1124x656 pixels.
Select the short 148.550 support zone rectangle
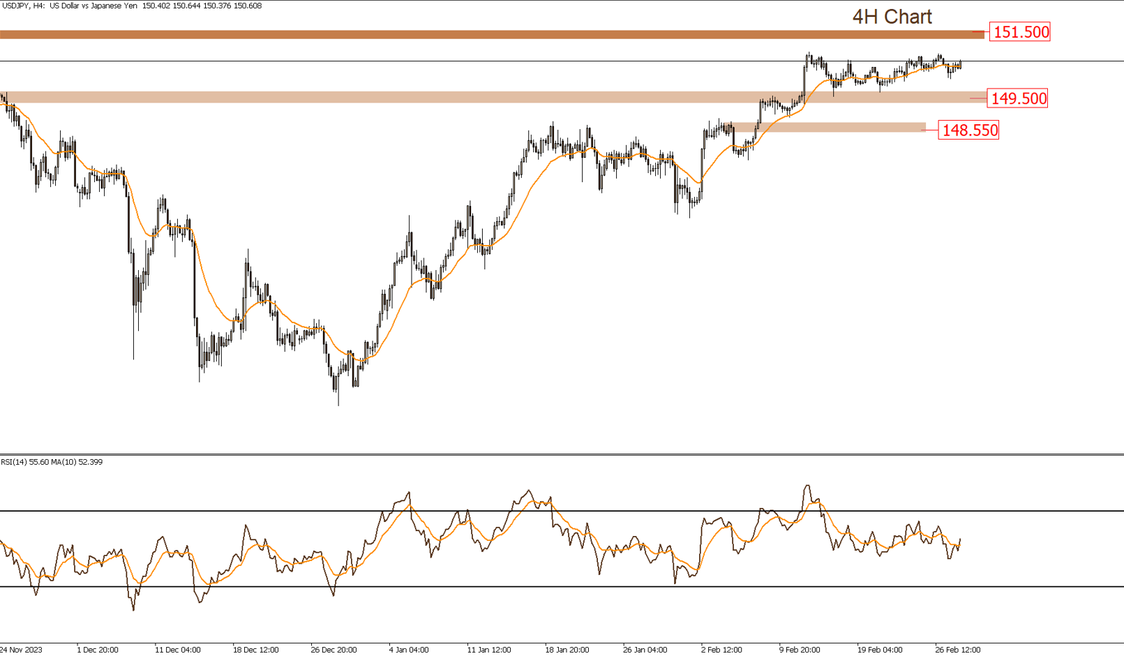coord(830,127)
